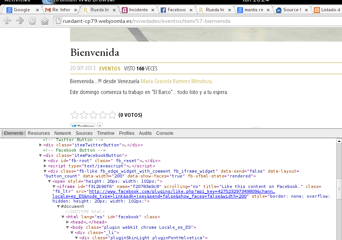Open the Maria Graciela Ramirez Mendoza link

point(176,81)
